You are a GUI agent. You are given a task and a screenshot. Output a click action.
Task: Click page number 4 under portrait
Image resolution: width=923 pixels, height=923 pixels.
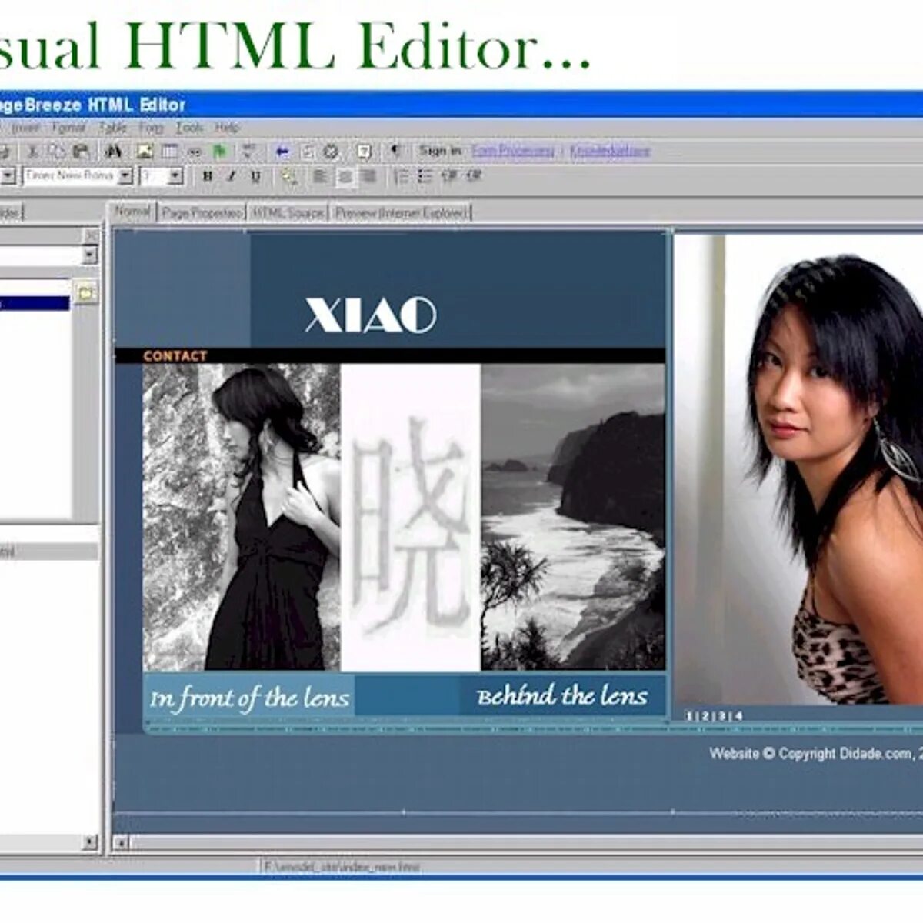point(739,716)
